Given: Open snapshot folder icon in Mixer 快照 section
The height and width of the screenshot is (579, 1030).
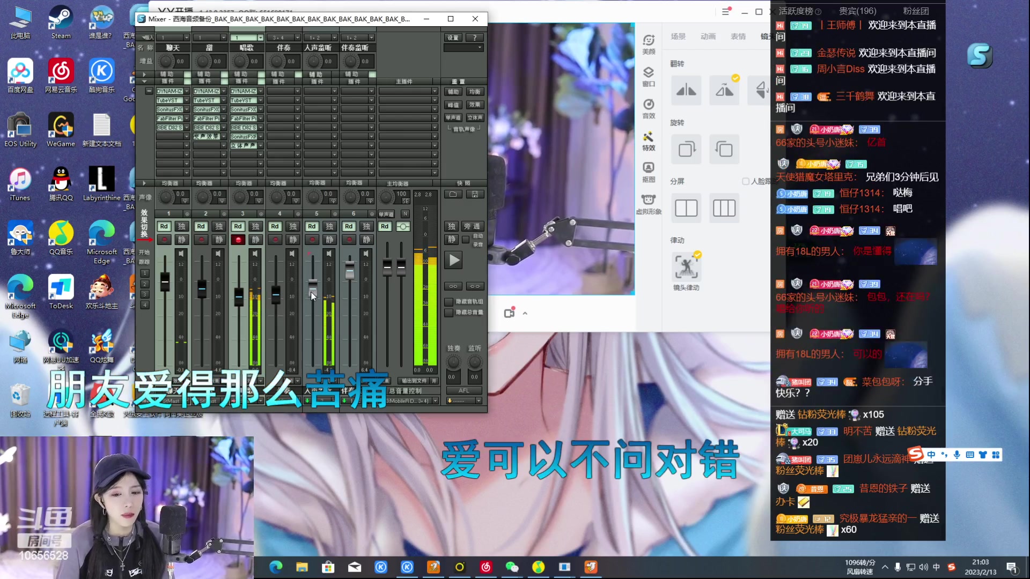Looking at the screenshot, I should coord(453,194).
